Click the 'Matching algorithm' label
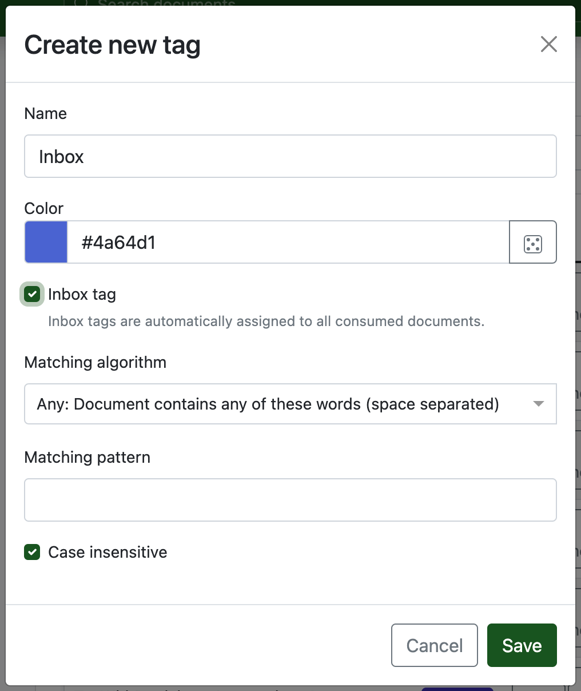This screenshot has height=691, width=581. pyautogui.click(x=95, y=363)
